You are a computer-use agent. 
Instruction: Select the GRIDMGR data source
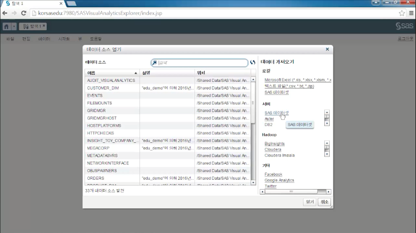pyautogui.click(x=168, y=110)
